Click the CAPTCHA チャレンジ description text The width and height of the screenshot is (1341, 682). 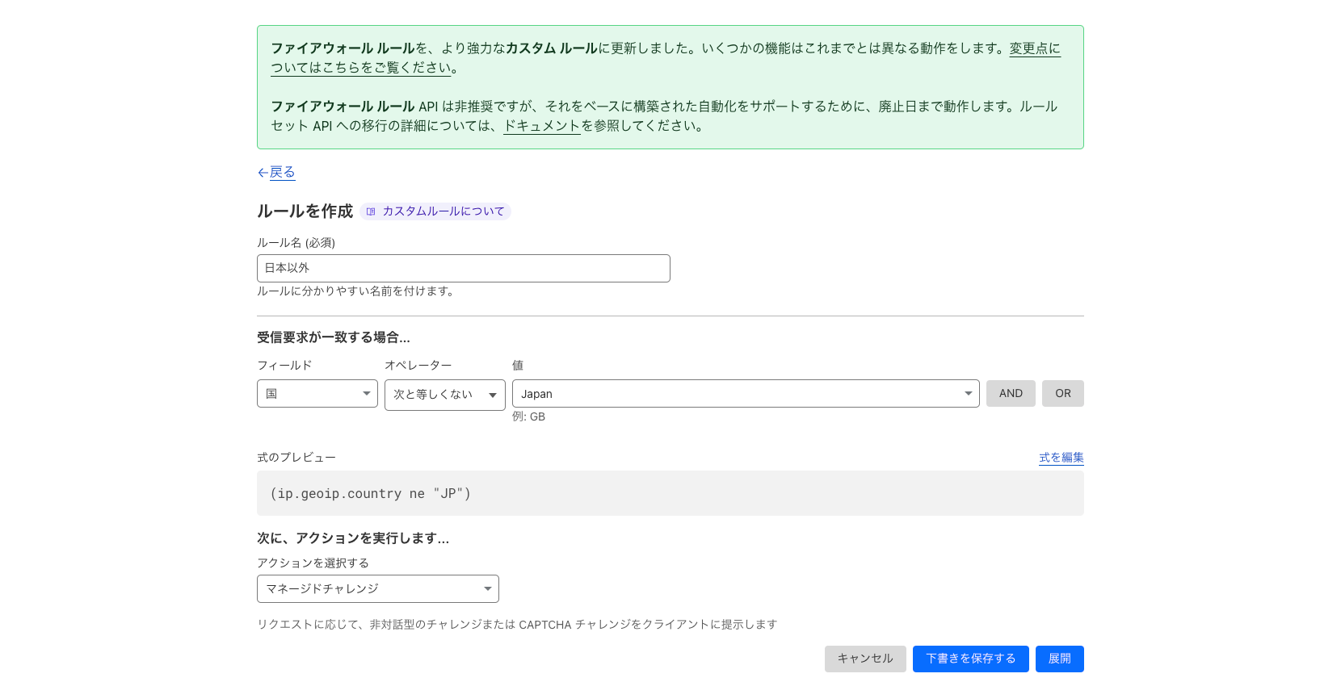click(517, 624)
